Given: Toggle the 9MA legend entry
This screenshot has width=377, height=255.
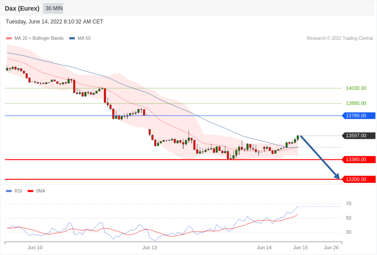Looking at the screenshot, I should [36, 191].
